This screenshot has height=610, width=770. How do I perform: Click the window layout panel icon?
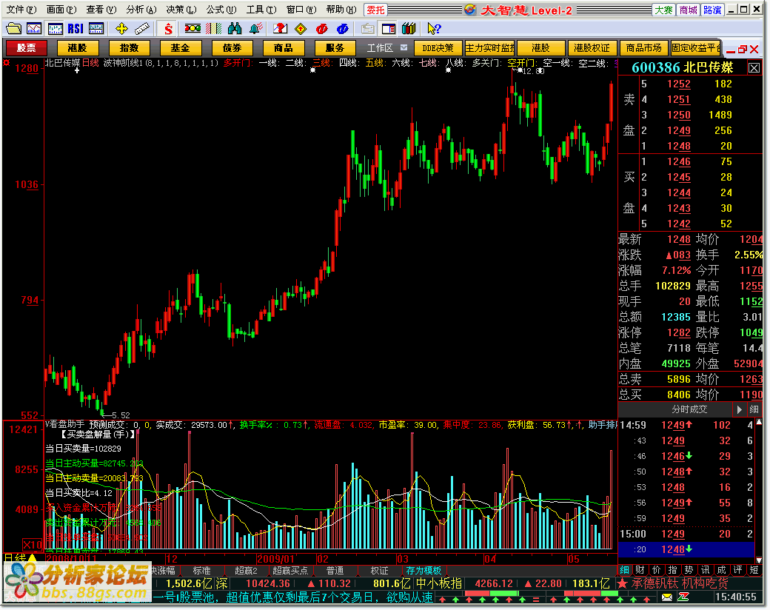click(389, 28)
